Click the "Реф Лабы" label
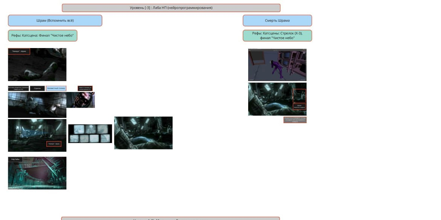The image size is (441, 220). point(15,159)
